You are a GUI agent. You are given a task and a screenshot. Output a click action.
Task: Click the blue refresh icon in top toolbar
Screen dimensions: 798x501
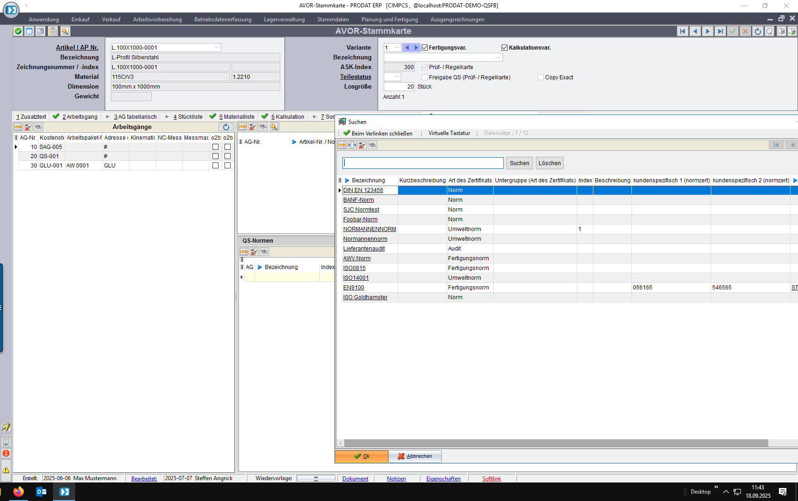[x=758, y=31]
